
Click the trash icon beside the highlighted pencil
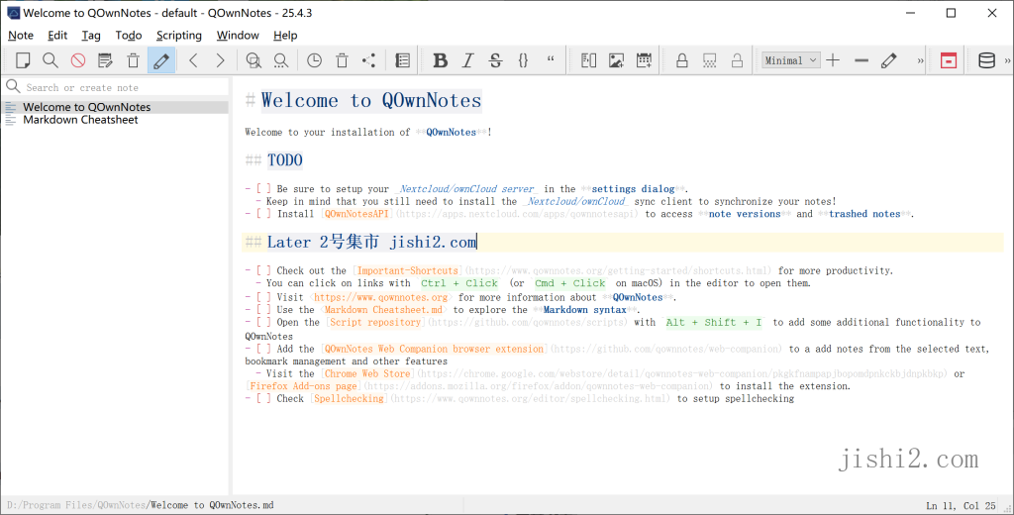pos(134,60)
